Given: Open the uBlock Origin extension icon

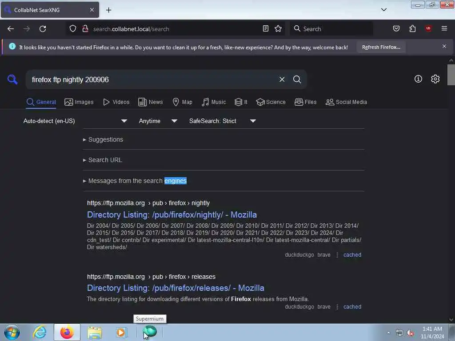Looking at the screenshot, I should [428, 28].
